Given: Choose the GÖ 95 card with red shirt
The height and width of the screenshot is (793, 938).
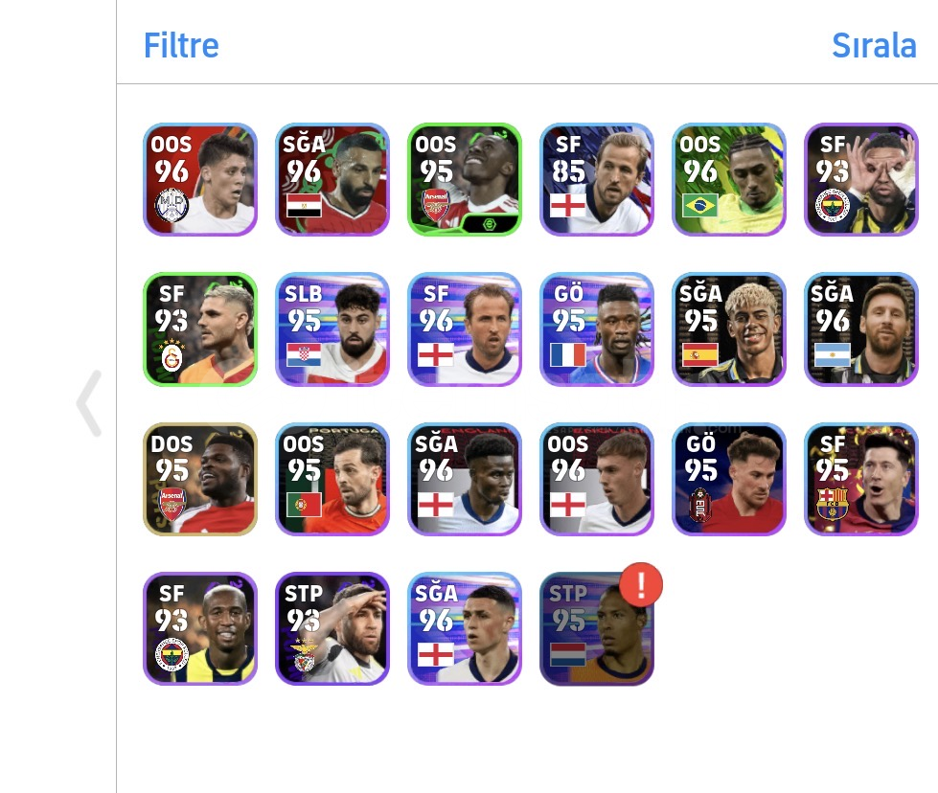Looking at the screenshot, I should [729, 479].
